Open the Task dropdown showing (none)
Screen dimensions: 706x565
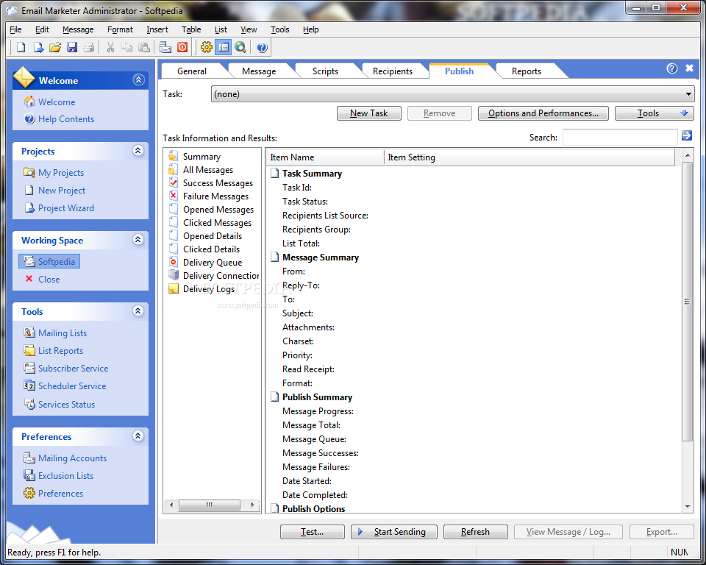tap(452, 94)
